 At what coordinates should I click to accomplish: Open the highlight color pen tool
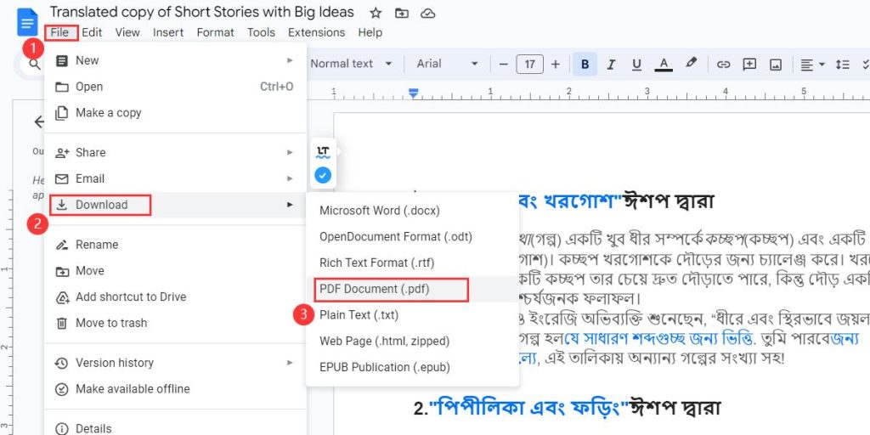click(691, 63)
